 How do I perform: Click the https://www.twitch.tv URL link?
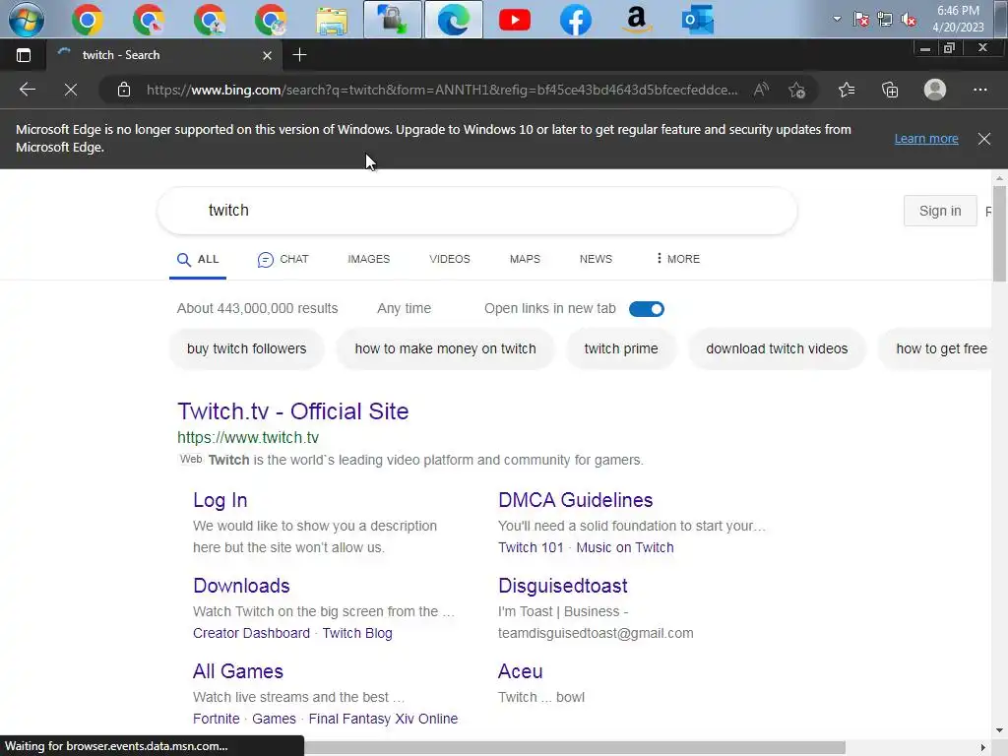[248, 438]
